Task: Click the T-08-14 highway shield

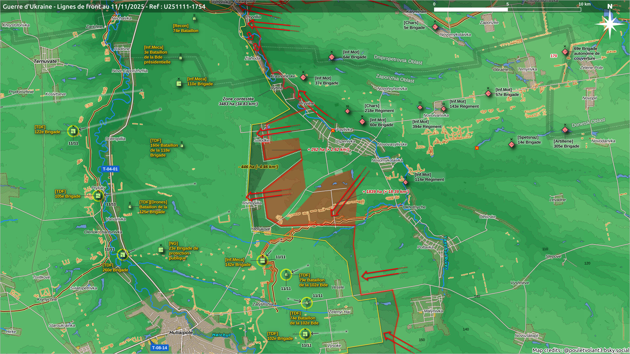Action: 159,348
